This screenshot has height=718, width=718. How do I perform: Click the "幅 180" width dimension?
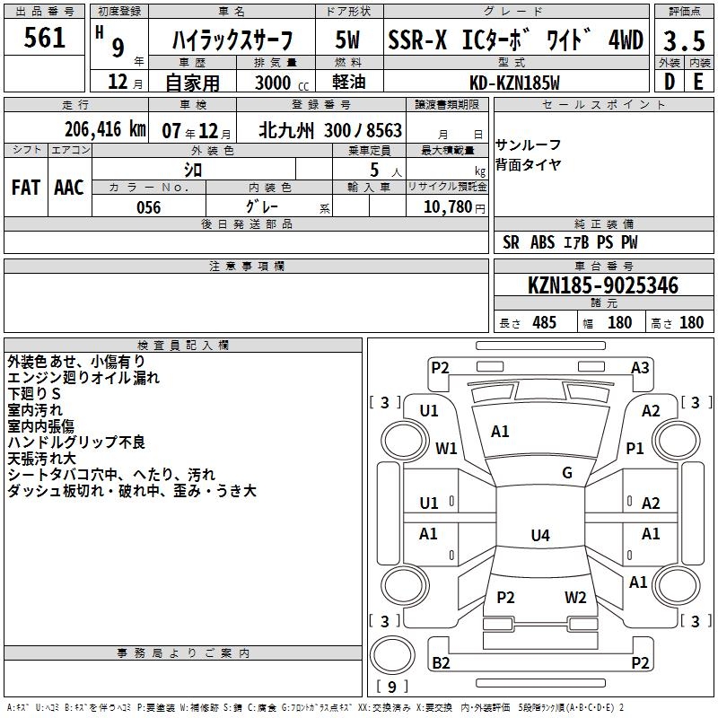coord(608,323)
